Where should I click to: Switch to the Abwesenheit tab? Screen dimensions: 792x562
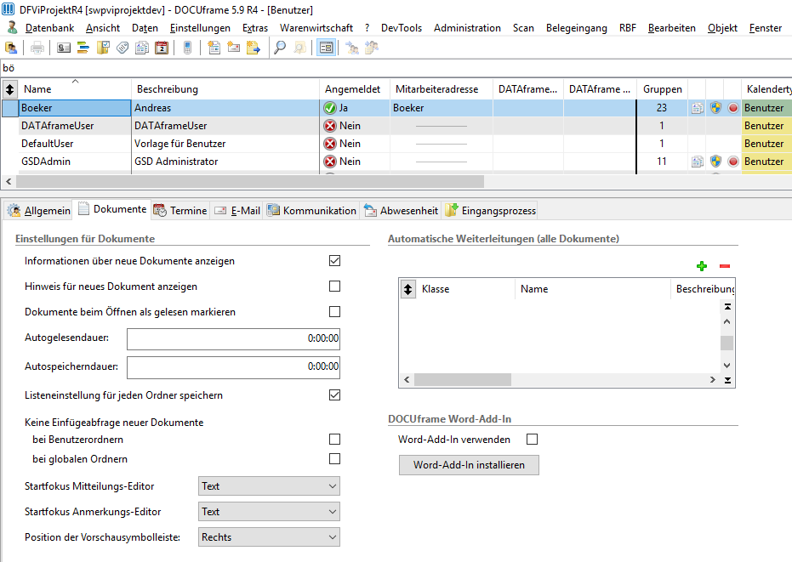pyautogui.click(x=401, y=211)
